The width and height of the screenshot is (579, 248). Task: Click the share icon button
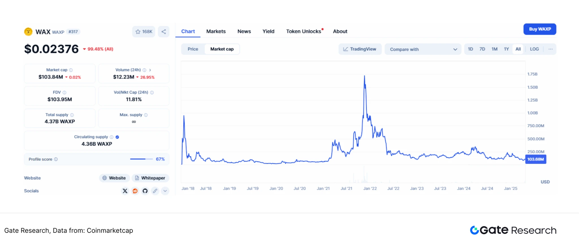click(x=164, y=32)
